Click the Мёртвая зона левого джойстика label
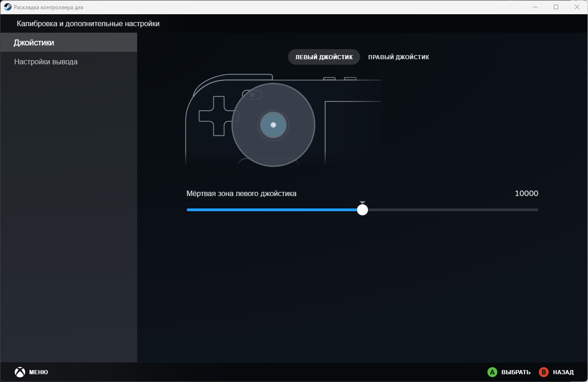The height and width of the screenshot is (382, 588). [x=241, y=193]
